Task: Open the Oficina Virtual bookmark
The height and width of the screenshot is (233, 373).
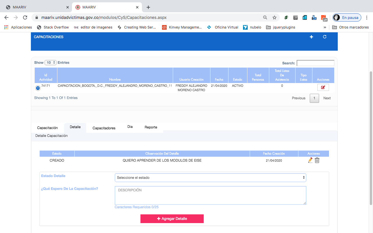Action: 223,27
